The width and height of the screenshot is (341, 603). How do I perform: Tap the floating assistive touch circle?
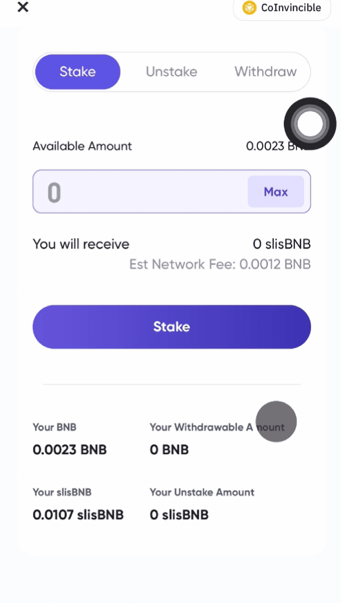(x=310, y=124)
